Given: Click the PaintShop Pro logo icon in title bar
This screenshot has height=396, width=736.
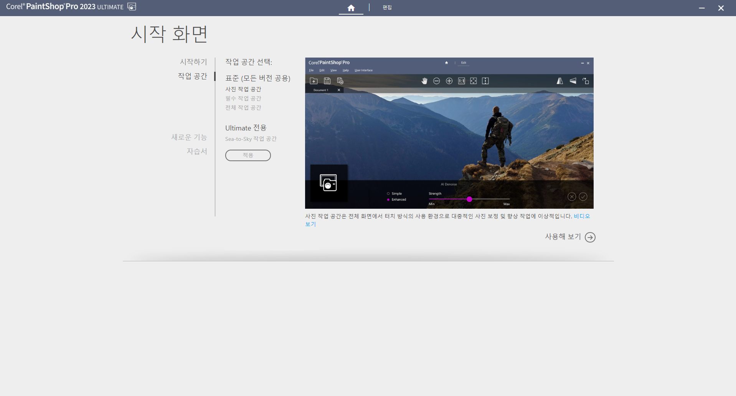Looking at the screenshot, I should [132, 7].
